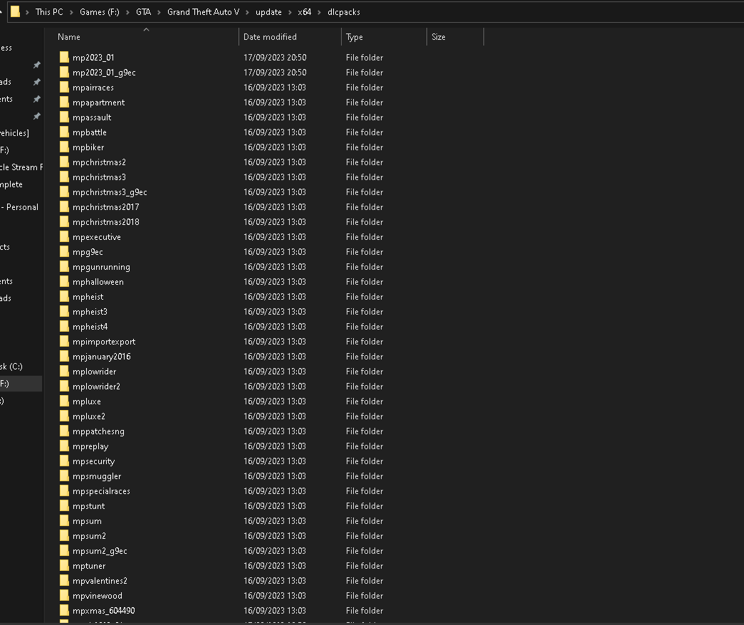
Task: Click the mpimportexport folder icon
Action: [x=64, y=341]
